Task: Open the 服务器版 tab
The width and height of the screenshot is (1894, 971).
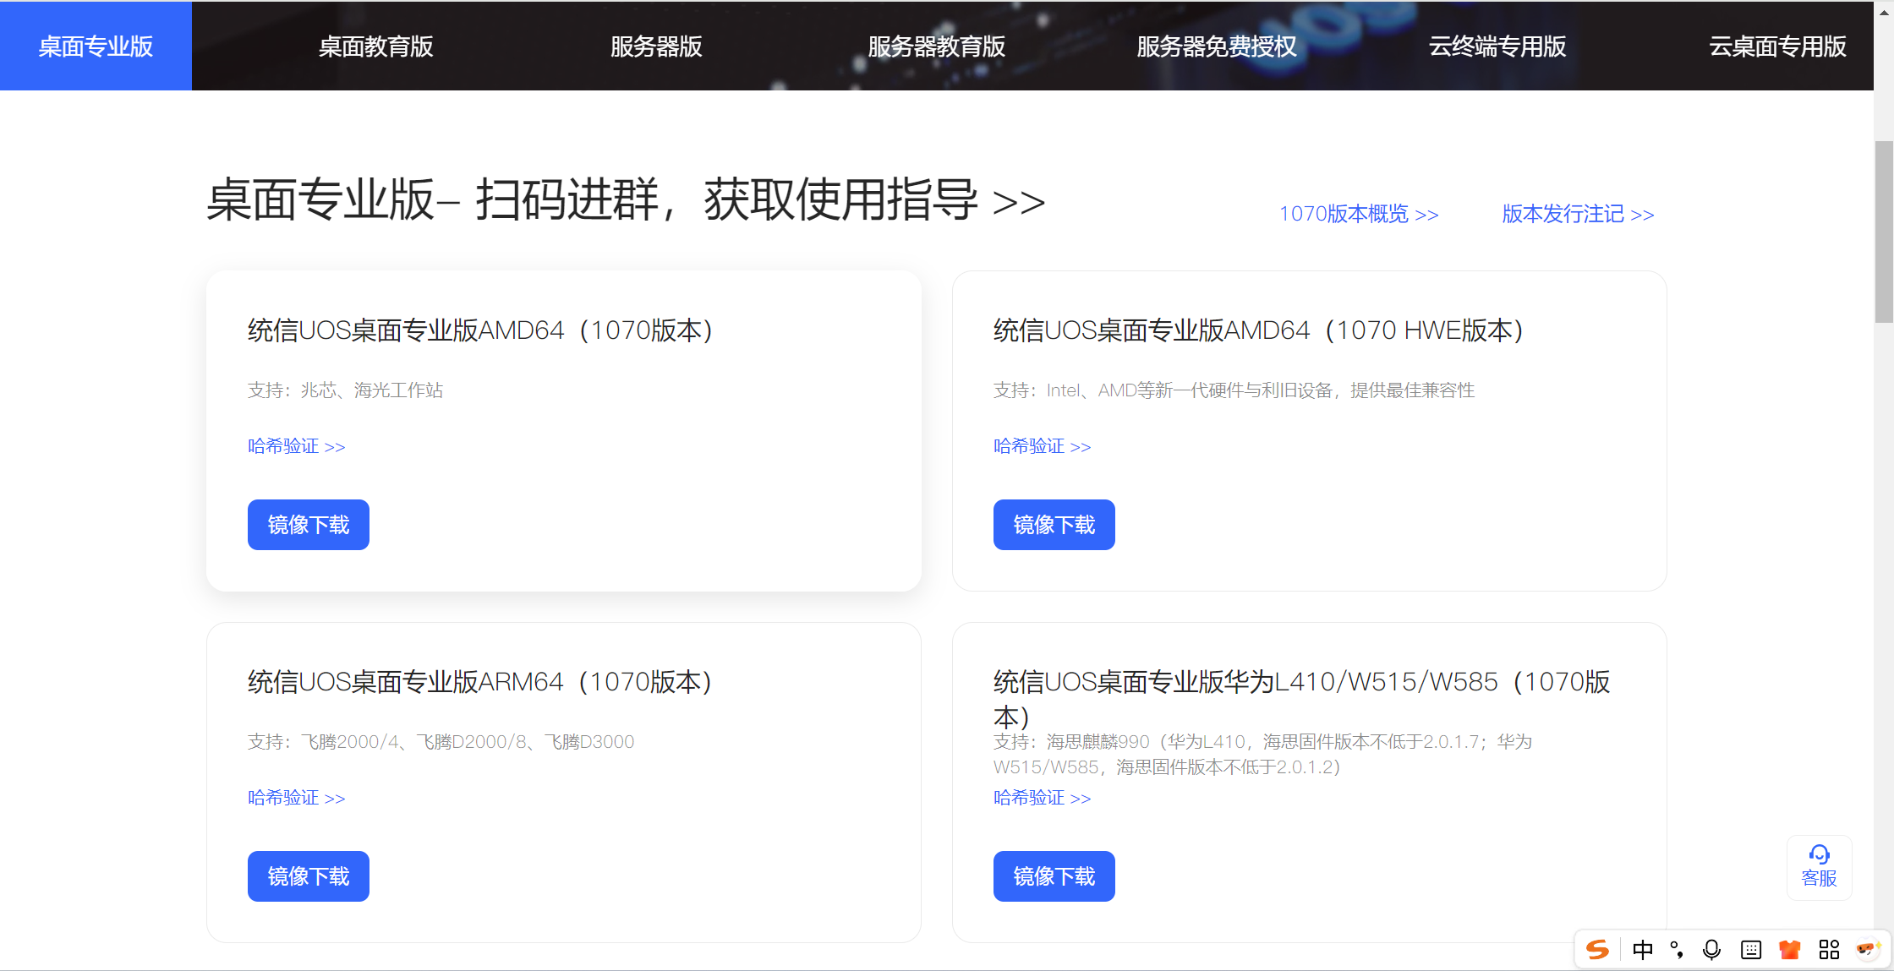Action: (656, 46)
